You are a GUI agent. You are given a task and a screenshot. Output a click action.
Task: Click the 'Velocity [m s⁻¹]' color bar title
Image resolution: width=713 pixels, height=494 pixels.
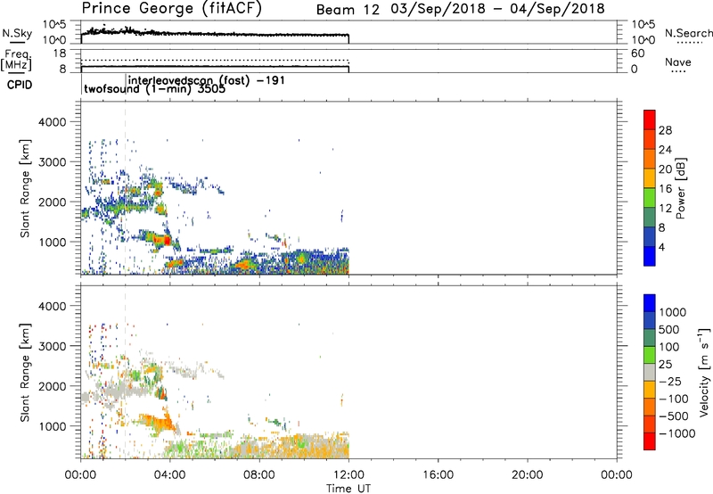(704, 372)
